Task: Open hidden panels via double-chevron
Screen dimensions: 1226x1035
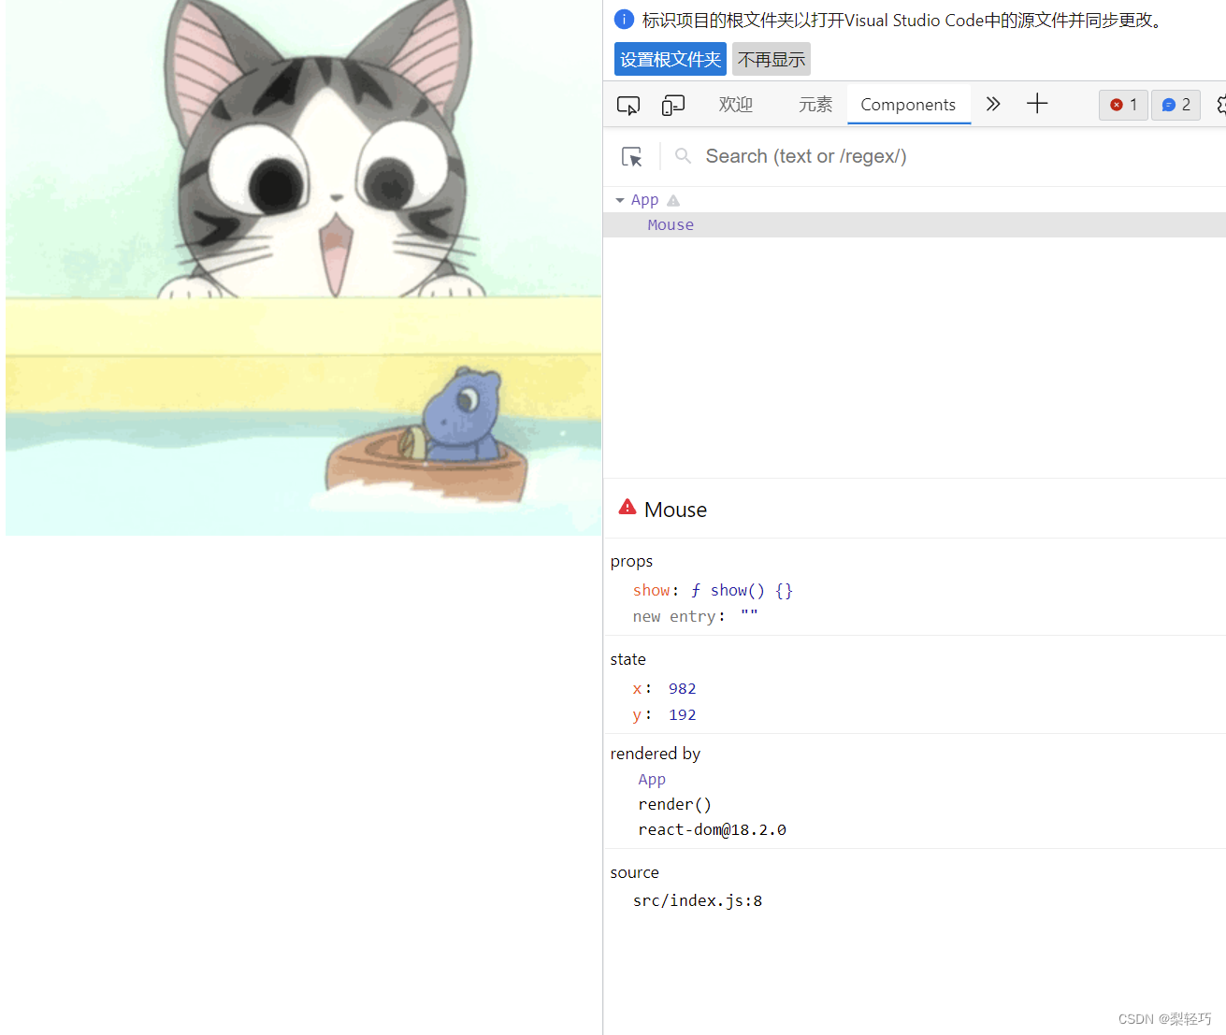Action: [992, 104]
